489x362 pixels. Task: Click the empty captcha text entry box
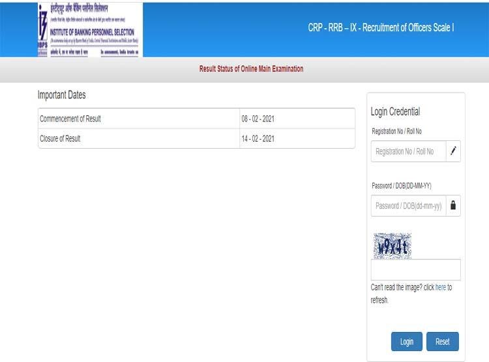[x=415, y=269]
